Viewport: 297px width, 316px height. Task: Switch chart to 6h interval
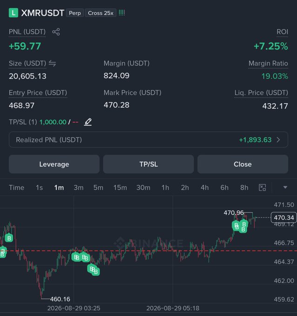[x=224, y=188]
